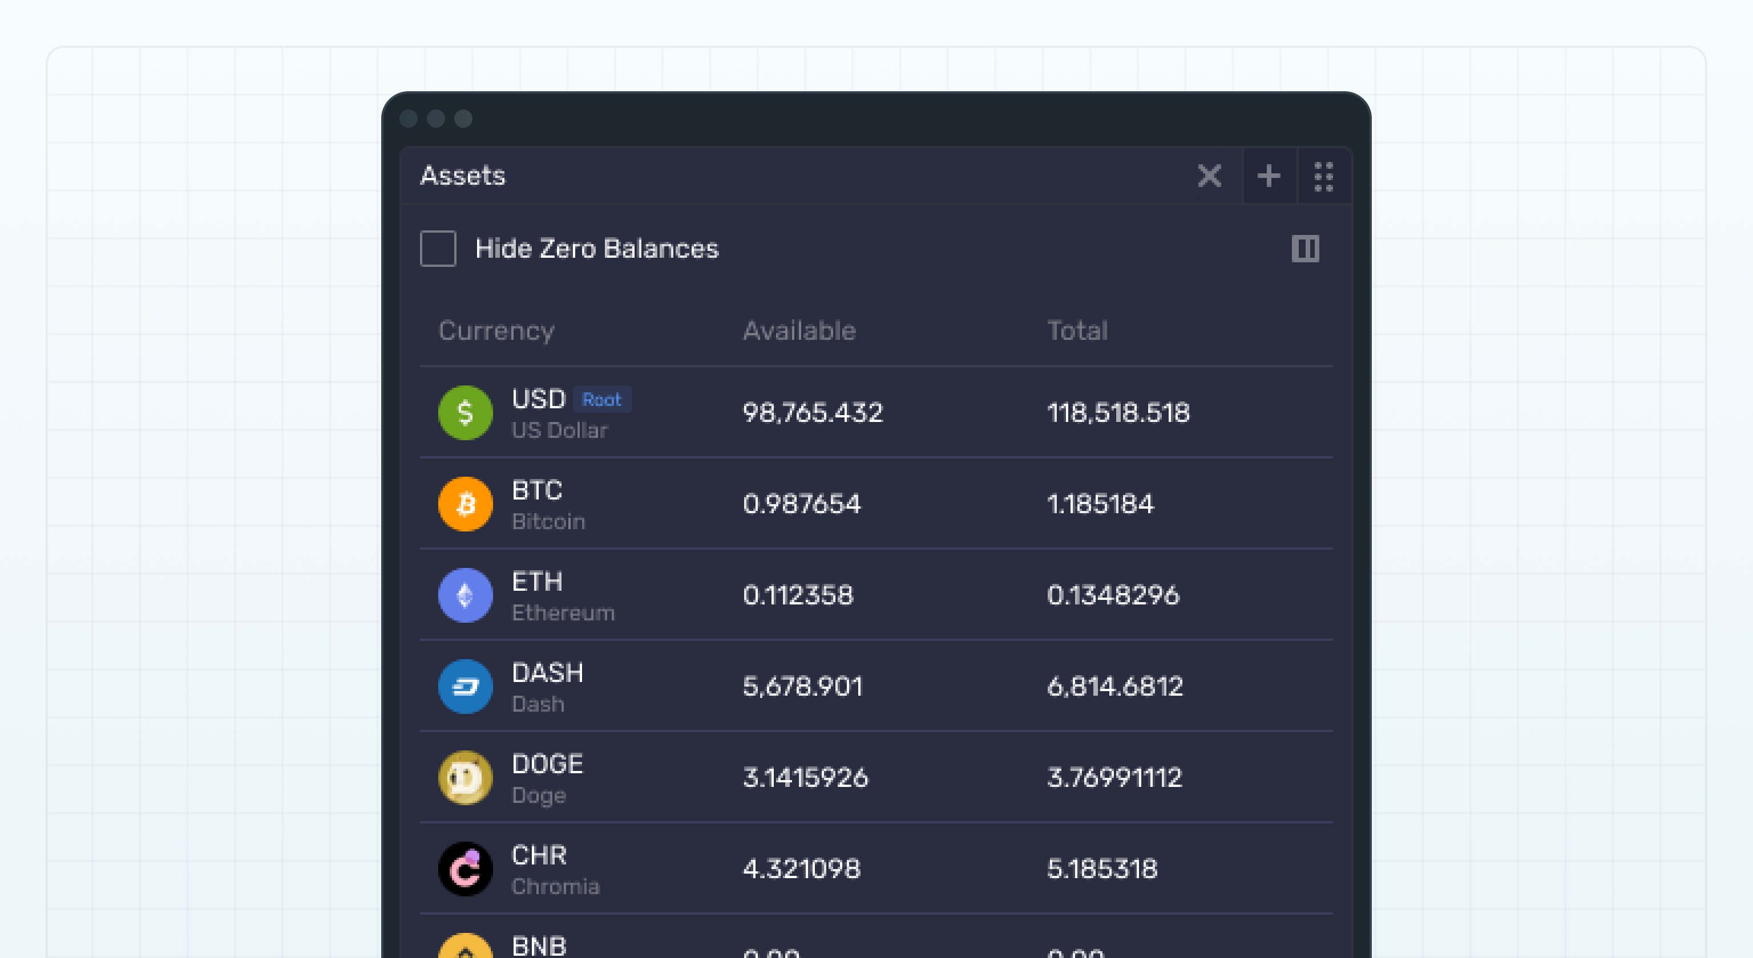Select the BTC currency ticker

tap(537, 490)
